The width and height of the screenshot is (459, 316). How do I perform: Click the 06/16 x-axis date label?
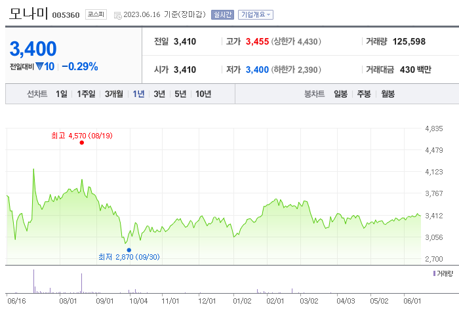tap(16, 301)
